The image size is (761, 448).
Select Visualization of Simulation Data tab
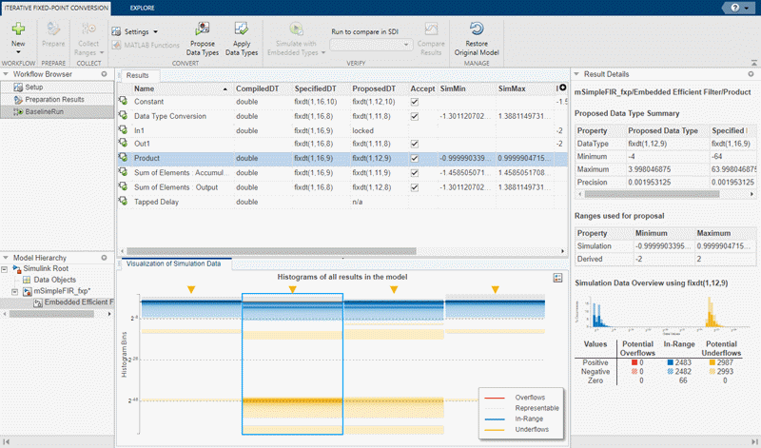point(172,263)
